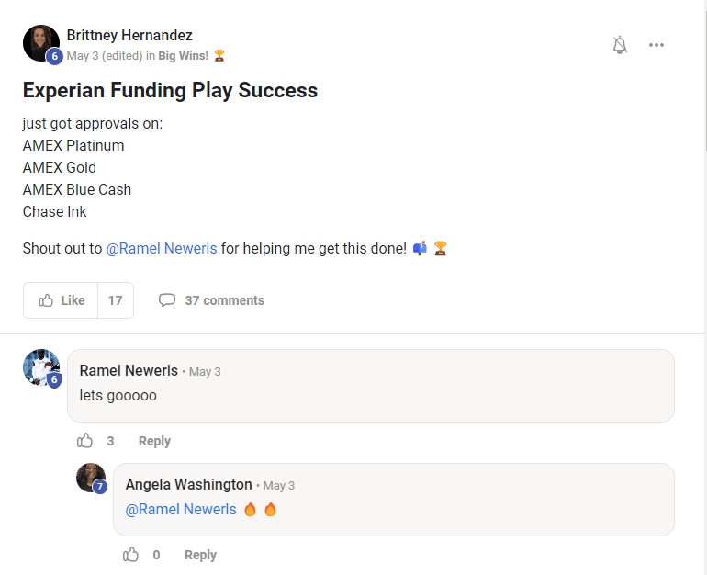View the 3 likes on Ramel's comment
707x575 pixels.
coord(110,441)
